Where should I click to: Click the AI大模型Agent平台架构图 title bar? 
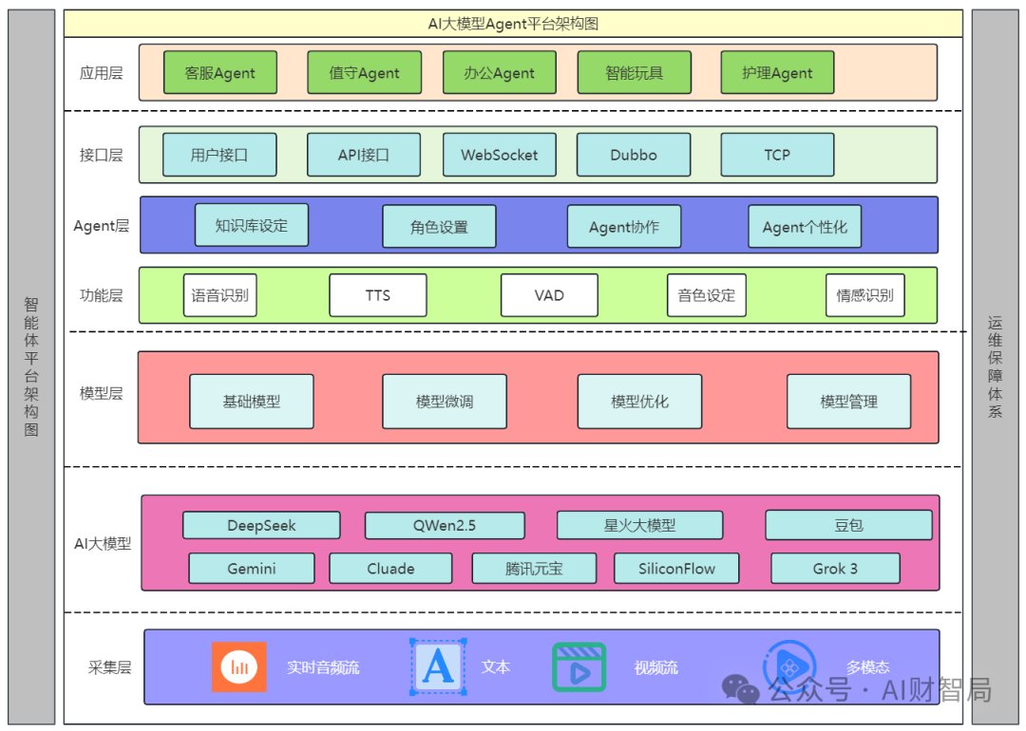pos(513,24)
